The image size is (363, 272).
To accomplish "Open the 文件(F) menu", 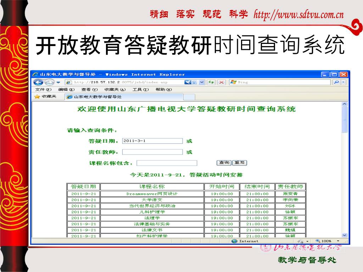I will [43, 90].
